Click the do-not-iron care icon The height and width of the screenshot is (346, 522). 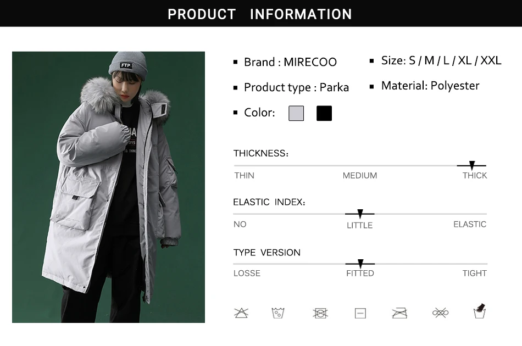(399, 313)
